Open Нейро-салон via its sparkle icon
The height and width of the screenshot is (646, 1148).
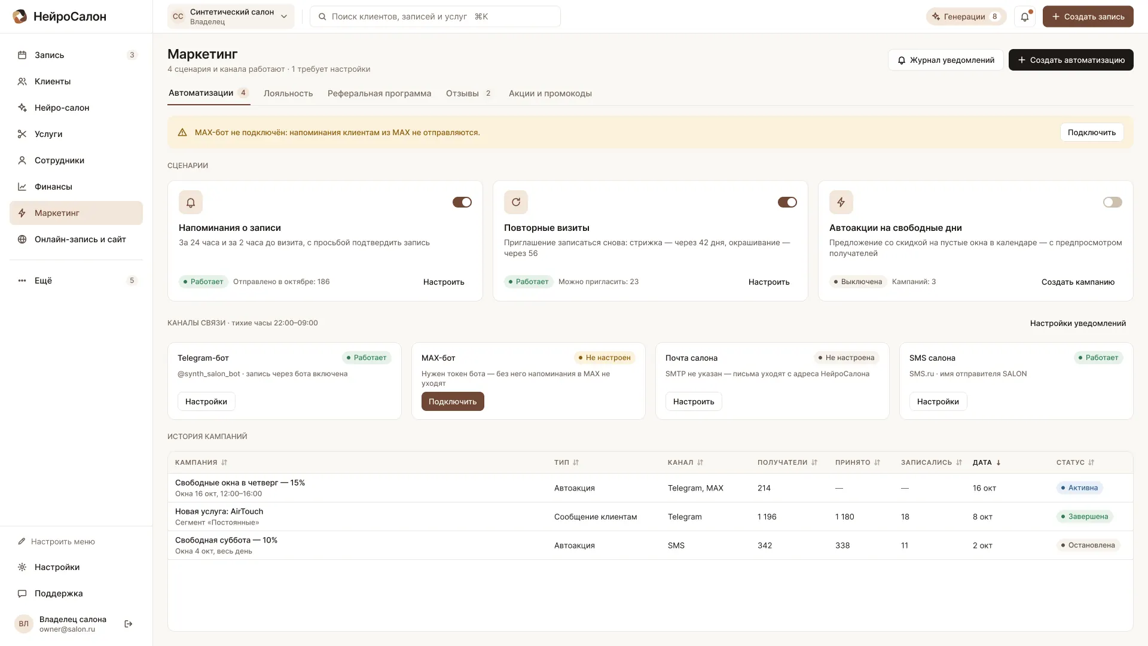click(22, 108)
